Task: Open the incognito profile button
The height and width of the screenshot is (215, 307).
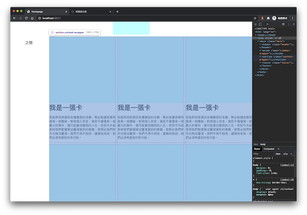Action: [x=280, y=18]
